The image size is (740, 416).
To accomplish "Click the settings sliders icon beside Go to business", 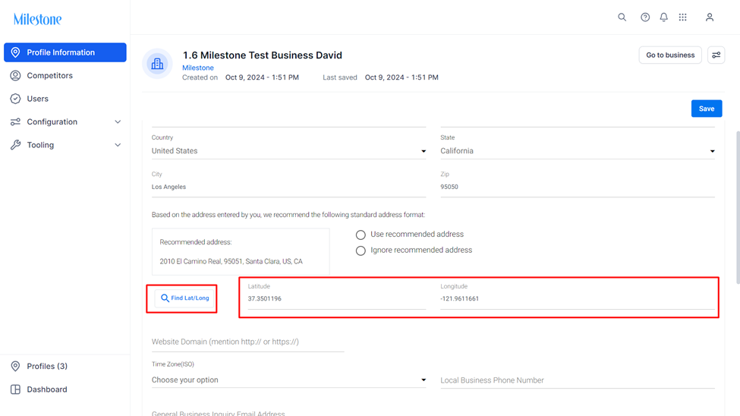I will (x=716, y=55).
